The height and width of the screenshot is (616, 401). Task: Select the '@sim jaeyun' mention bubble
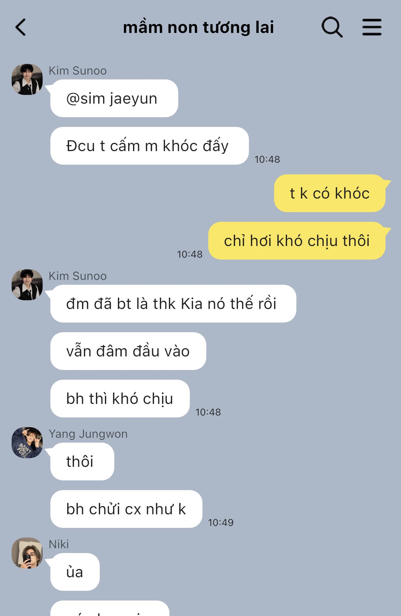[114, 98]
